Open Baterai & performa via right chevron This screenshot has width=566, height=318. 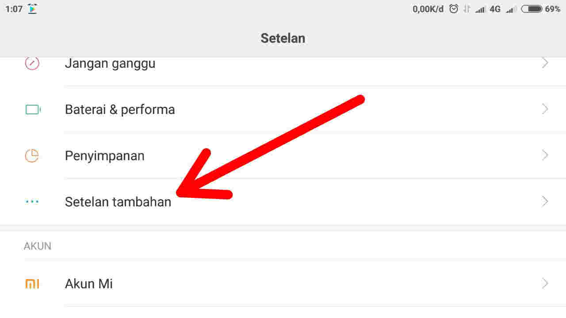click(x=545, y=110)
